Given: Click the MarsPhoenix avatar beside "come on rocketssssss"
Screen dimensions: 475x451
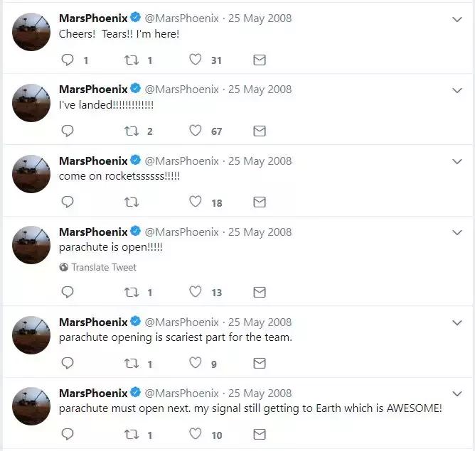Looking at the screenshot, I should pyautogui.click(x=31, y=174).
